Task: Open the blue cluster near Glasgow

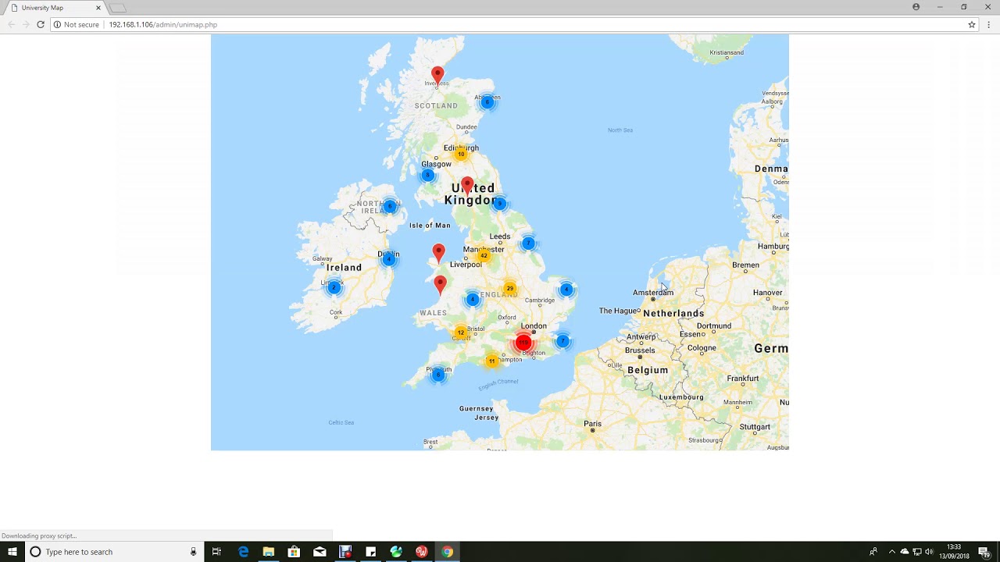Action: coord(427,175)
